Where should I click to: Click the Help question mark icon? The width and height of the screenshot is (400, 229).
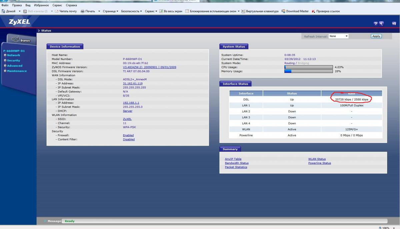(376, 23)
